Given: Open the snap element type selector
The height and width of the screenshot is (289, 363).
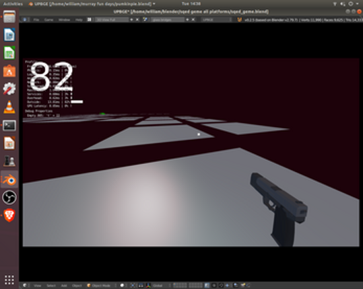Looking at the screenshot, I should pyautogui.click(x=228, y=286).
